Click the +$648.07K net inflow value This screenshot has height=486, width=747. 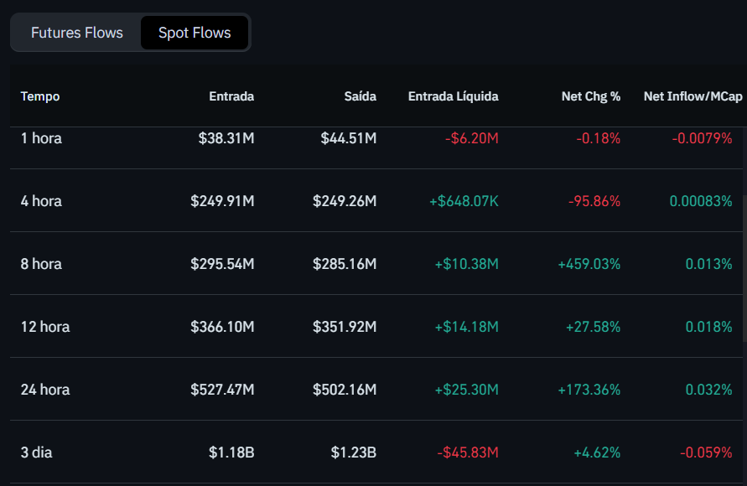[x=464, y=201]
